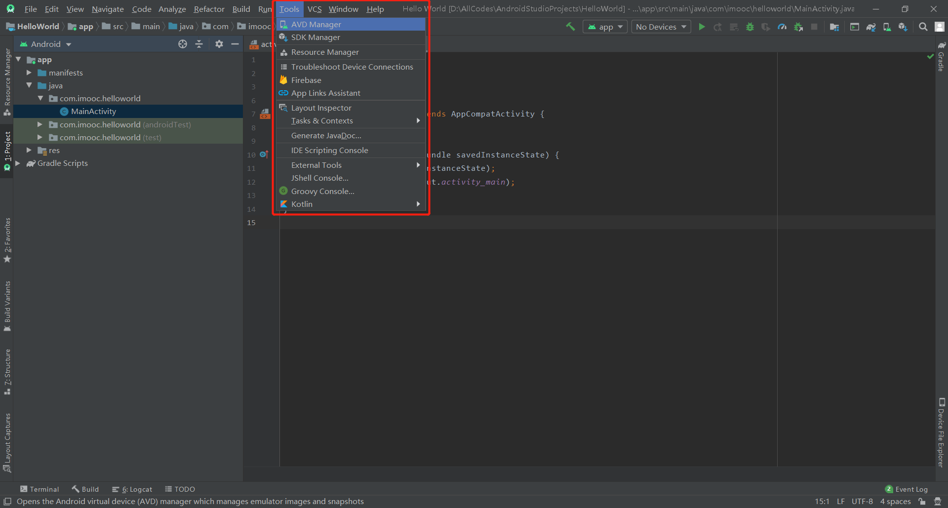Click the Apply Changes and Restart Activity icon
This screenshot has width=948, height=508.
717,27
